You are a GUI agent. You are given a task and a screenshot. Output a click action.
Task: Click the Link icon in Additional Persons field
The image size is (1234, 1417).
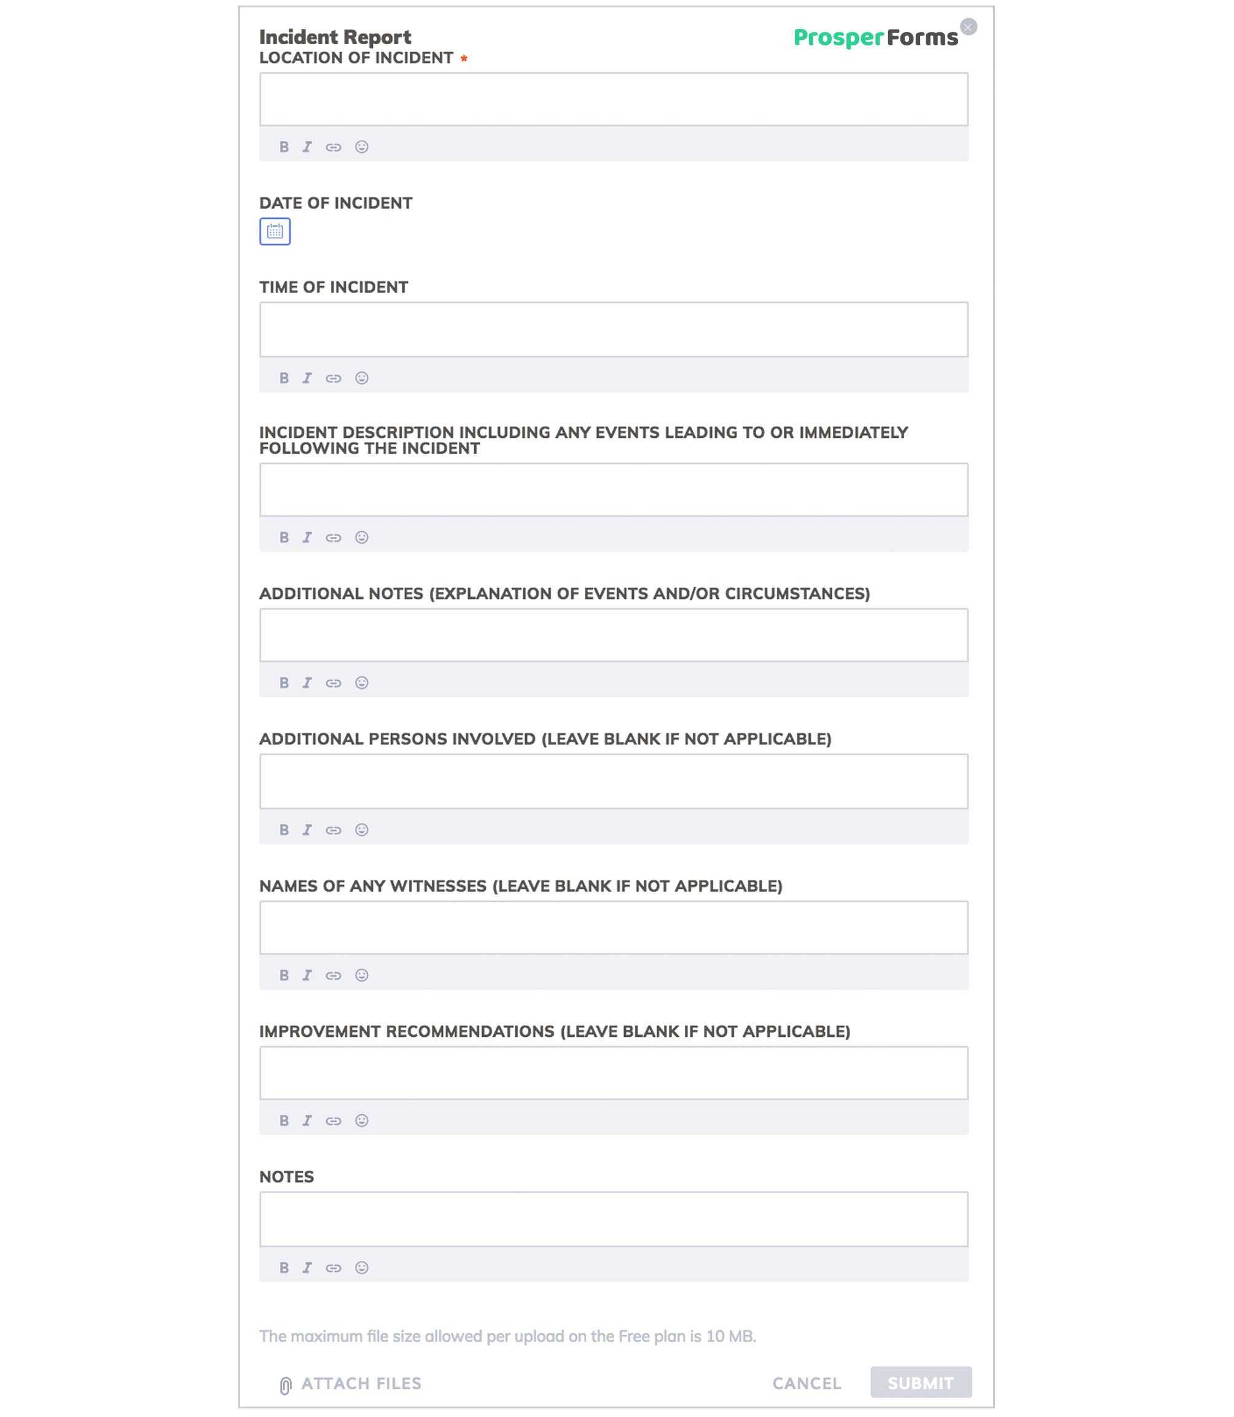click(x=334, y=829)
